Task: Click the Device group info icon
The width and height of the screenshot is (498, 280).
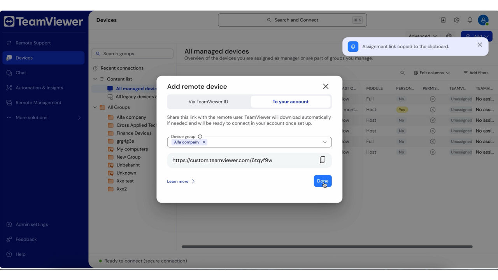Action: (200, 136)
